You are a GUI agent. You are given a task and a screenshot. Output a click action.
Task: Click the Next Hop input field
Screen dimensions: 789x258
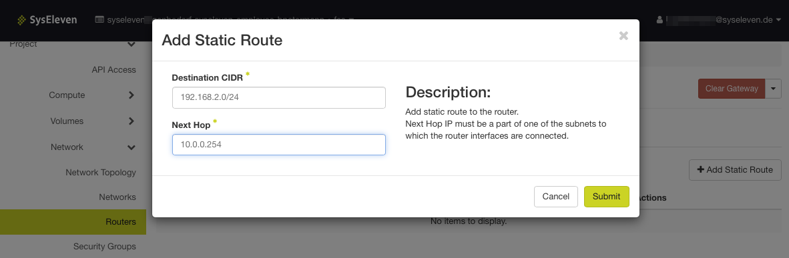click(x=279, y=145)
